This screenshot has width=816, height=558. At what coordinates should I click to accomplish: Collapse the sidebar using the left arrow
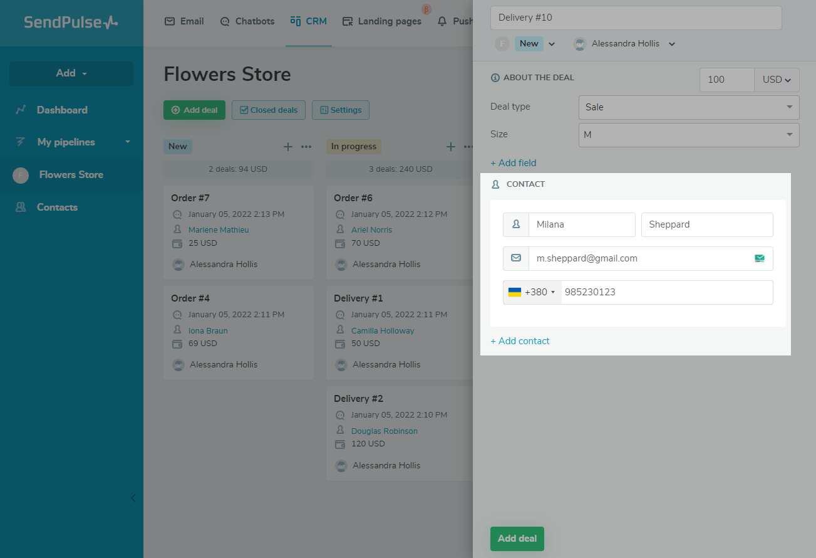coord(133,498)
